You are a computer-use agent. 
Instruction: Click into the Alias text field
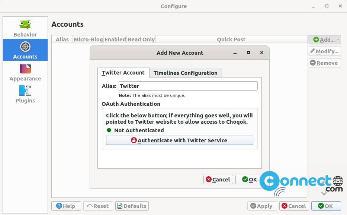(188, 86)
